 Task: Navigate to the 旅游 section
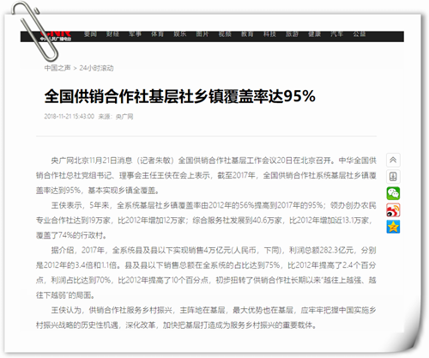click(x=292, y=34)
